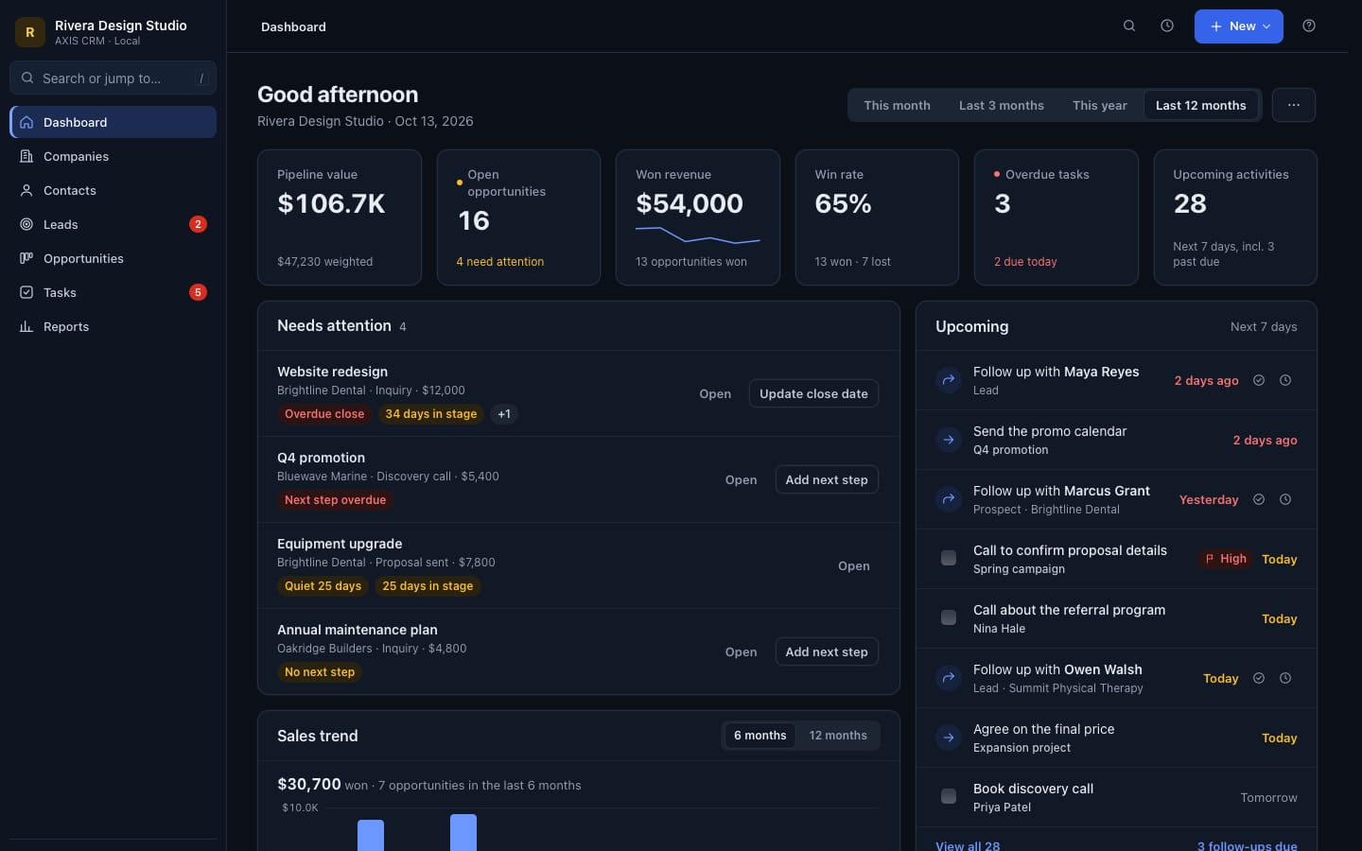This screenshot has height=851, width=1362.
Task: Check off Call to confirm proposal details
Action: point(949,559)
